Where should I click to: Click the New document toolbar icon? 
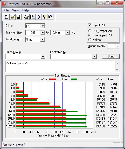point(6,17)
